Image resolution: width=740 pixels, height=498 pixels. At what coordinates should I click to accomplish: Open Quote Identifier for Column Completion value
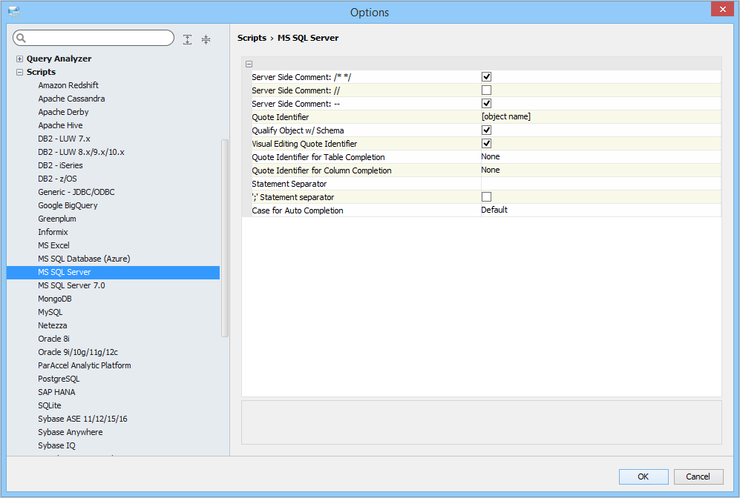pyautogui.click(x=600, y=170)
